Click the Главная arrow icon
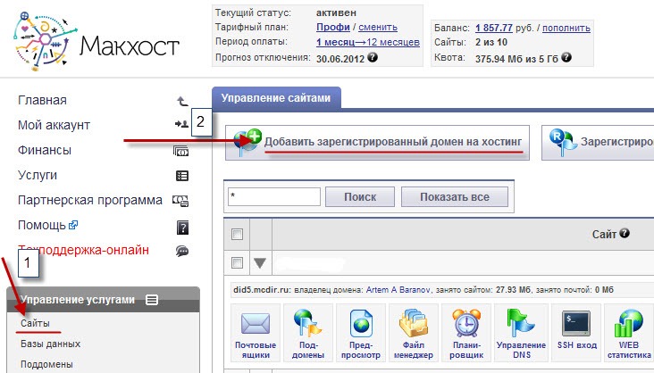This screenshot has width=654, height=373. pyautogui.click(x=182, y=101)
